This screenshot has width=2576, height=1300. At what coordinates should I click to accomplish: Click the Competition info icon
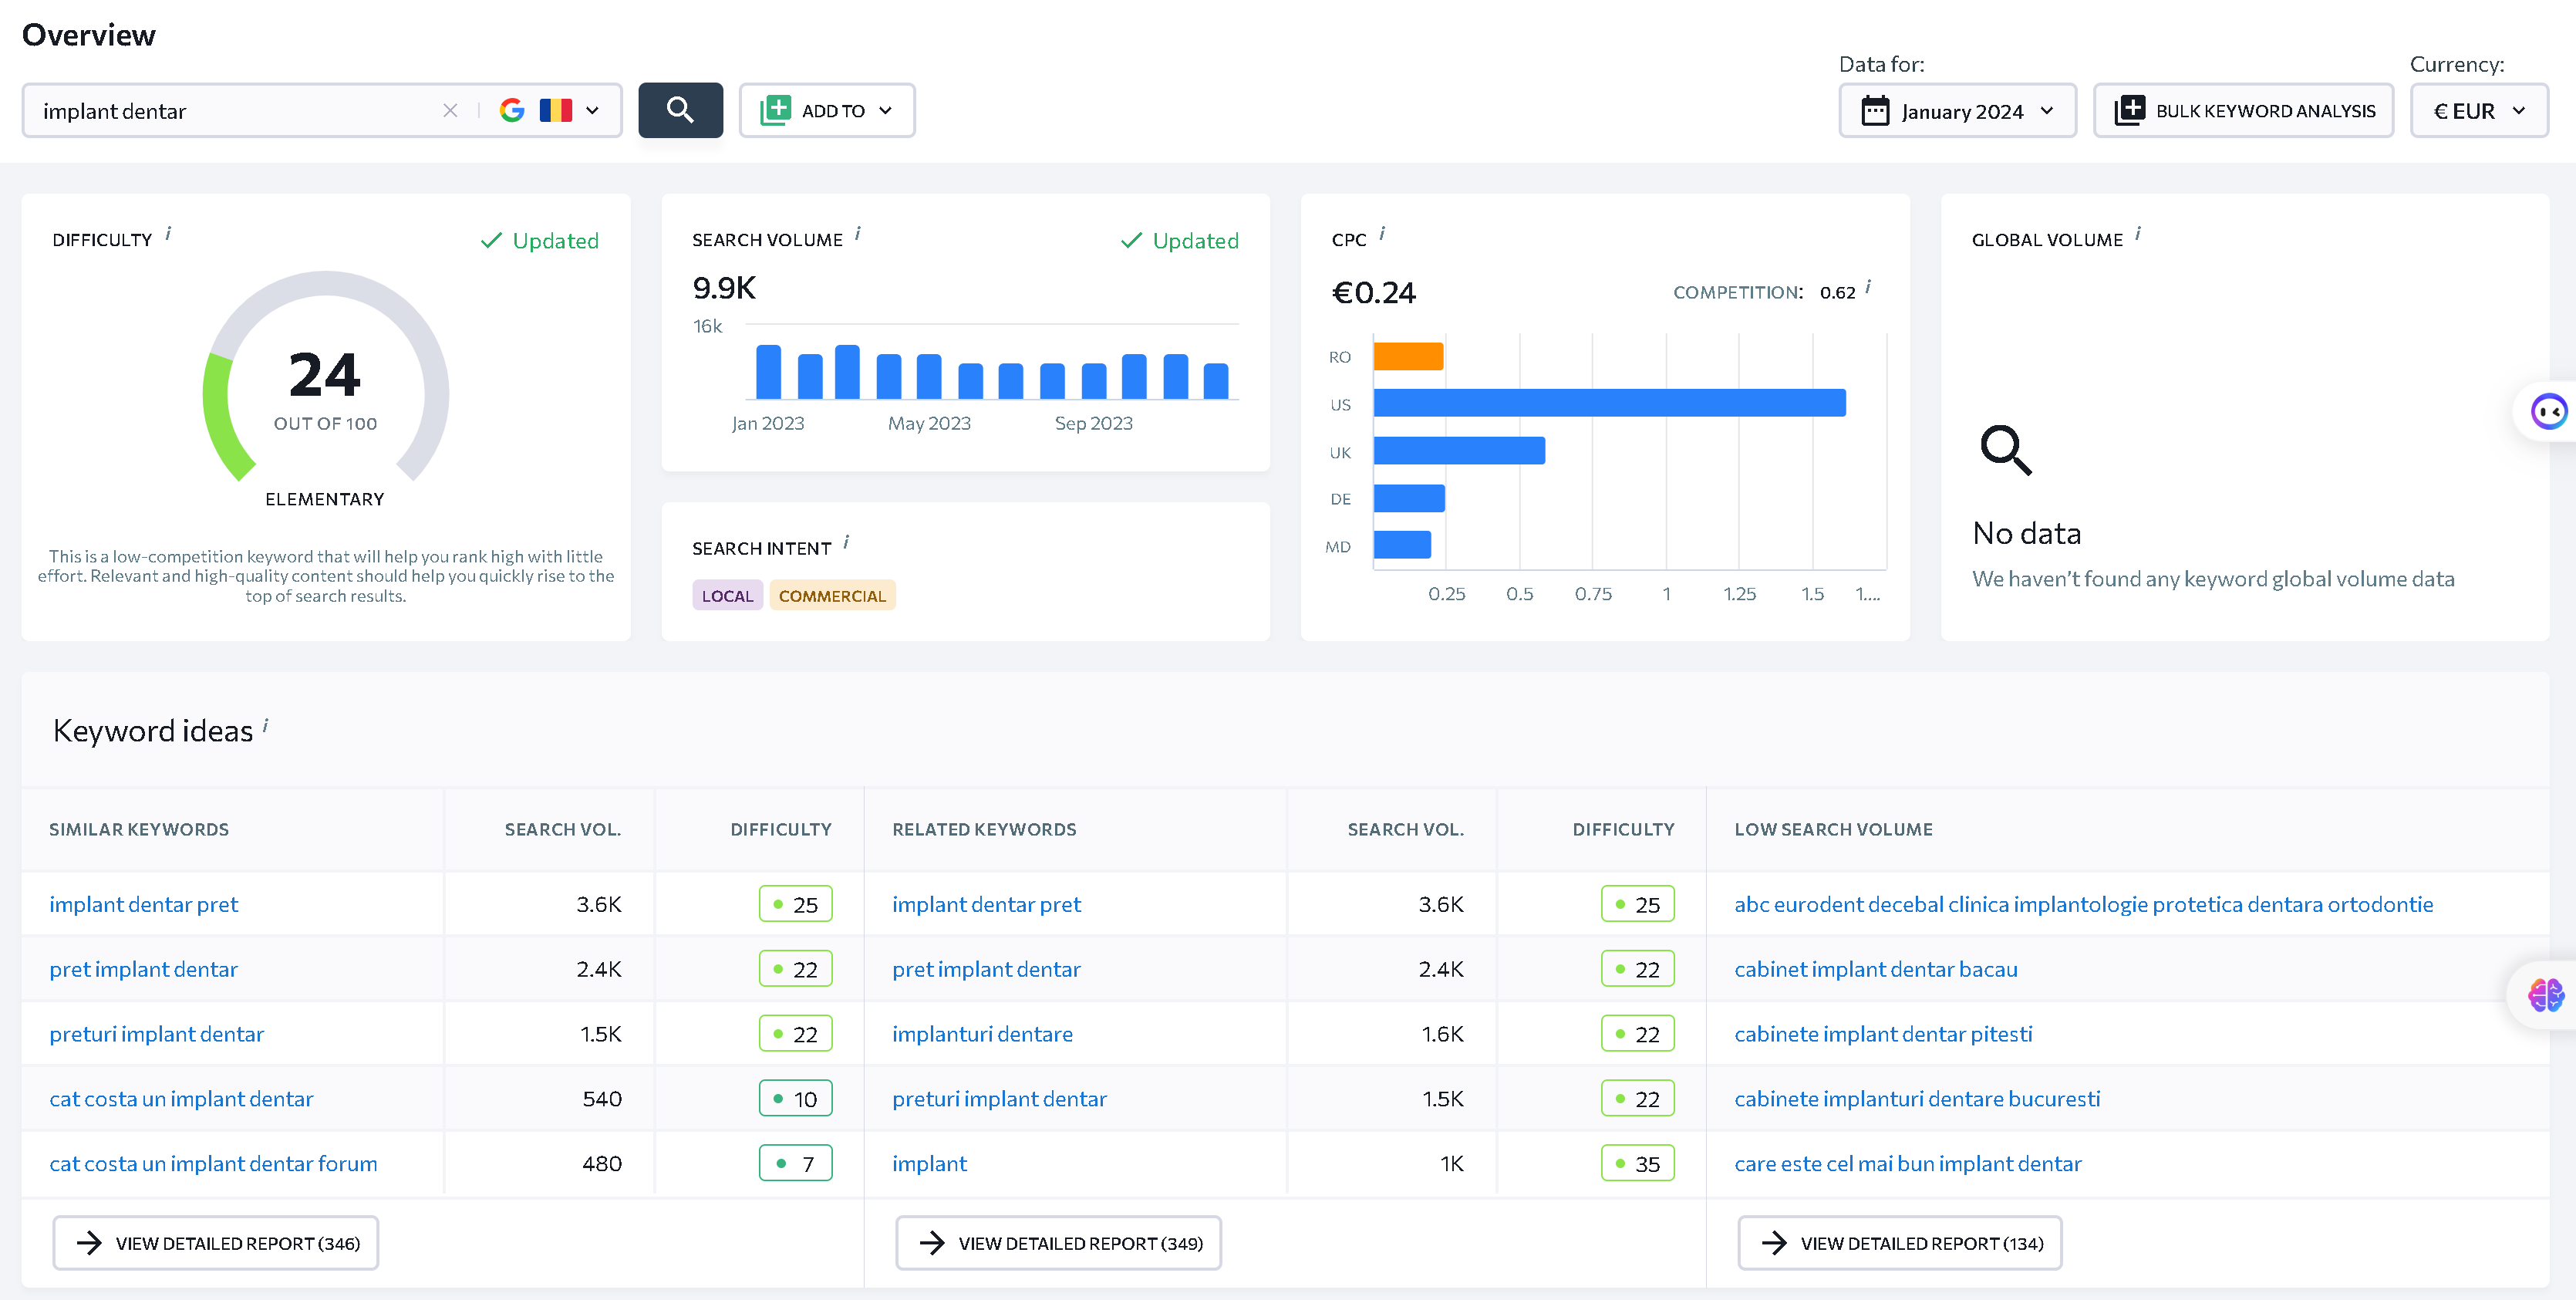pos(1868,287)
